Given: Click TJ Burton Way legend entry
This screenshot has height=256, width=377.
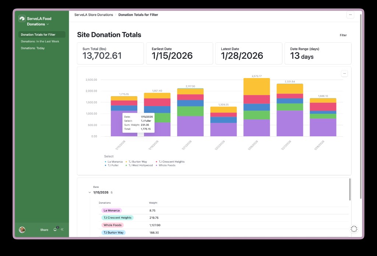Looking at the screenshot, I should point(136,162).
